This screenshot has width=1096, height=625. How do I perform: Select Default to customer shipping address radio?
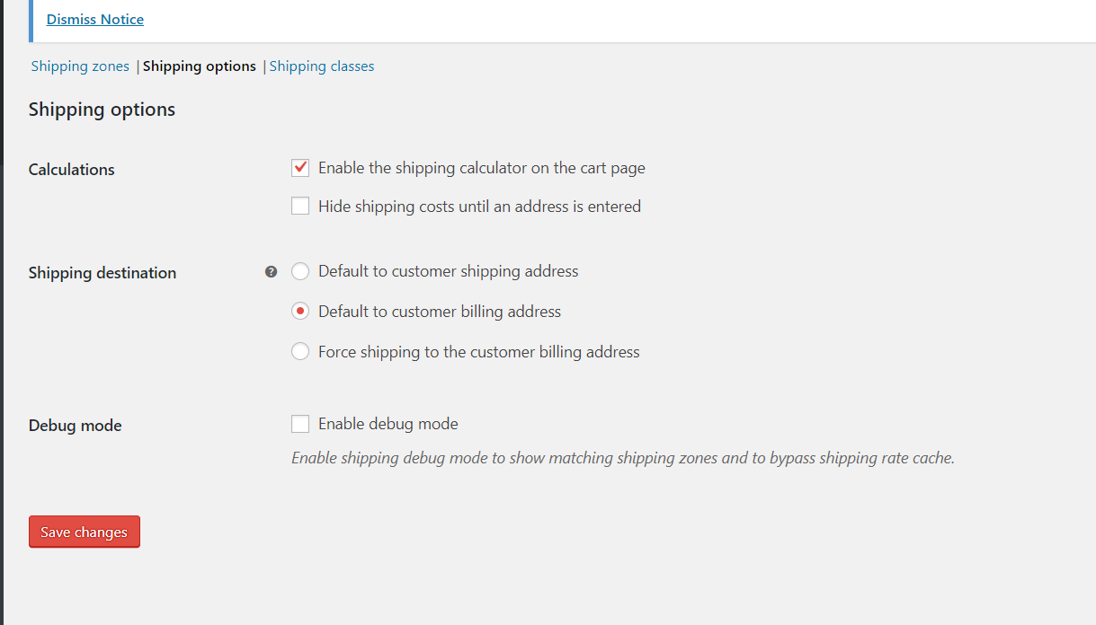[x=300, y=271]
